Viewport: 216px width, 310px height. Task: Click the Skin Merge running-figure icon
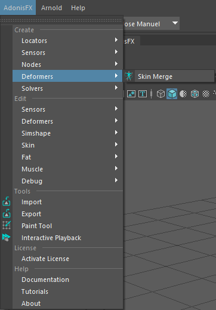(129, 76)
